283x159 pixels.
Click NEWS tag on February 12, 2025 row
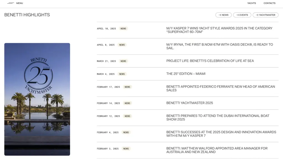[x=127, y=116]
